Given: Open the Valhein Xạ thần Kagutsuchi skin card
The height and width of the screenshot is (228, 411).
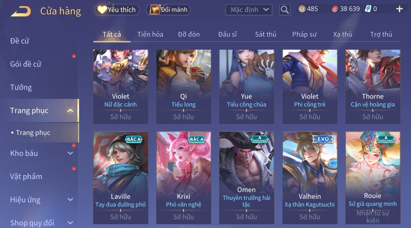Looking at the screenshot, I should coord(310,178).
